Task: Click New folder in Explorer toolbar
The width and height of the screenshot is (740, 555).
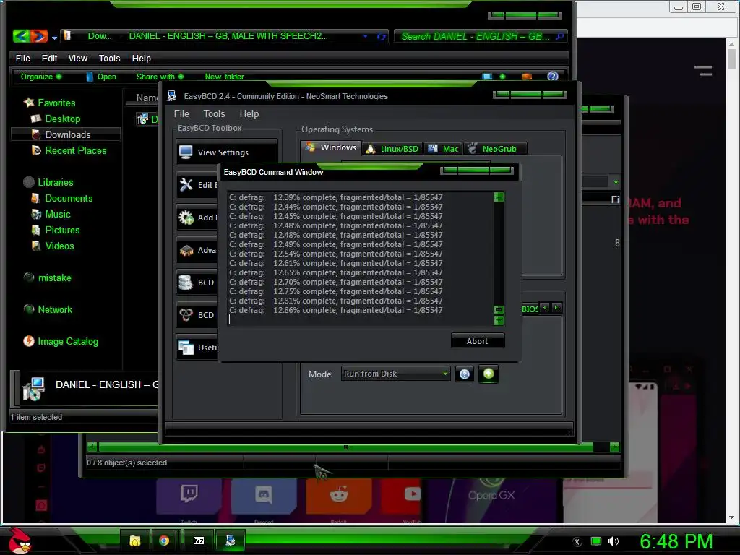Action: pyautogui.click(x=224, y=77)
